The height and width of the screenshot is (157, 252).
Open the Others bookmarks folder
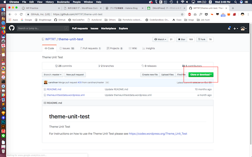[x=110, y=20]
